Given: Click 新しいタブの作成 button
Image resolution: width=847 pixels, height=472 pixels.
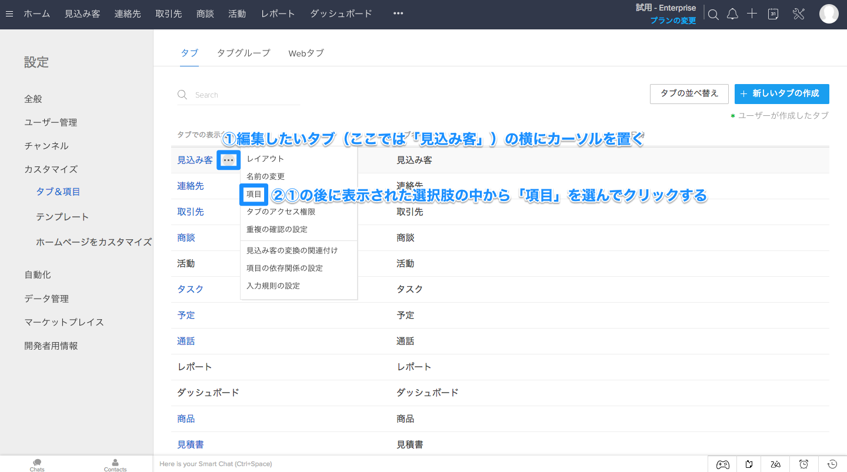Looking at the screenshot, I should [782, 94].
